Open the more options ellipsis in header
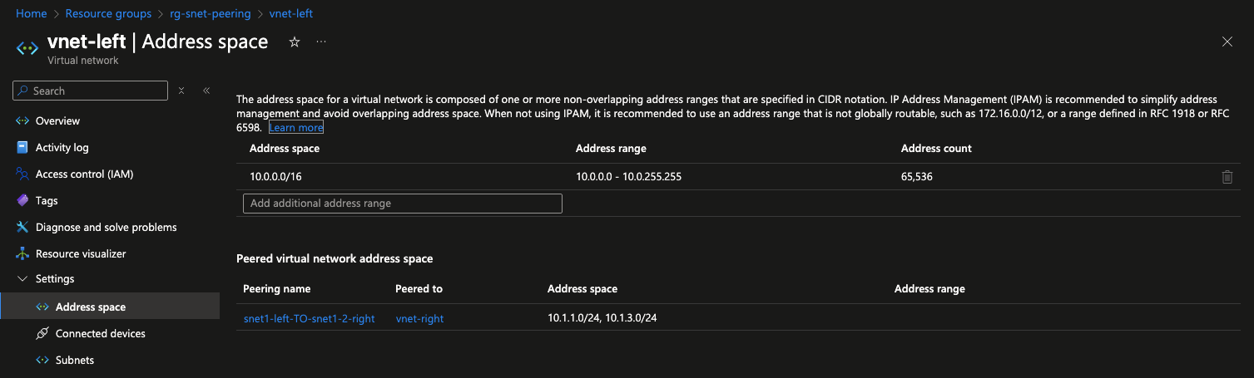 [x=321, y=42]
